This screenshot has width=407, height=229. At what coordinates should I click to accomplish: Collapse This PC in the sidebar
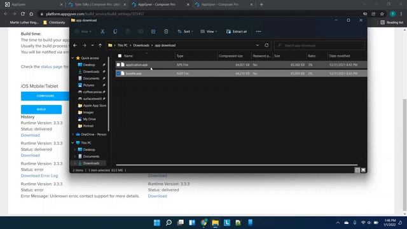pos(72,142)
